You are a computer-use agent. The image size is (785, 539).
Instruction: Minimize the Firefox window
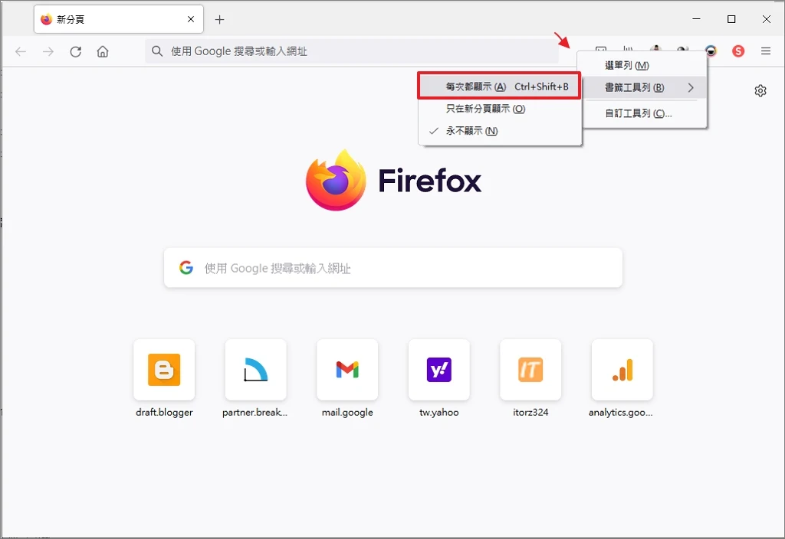pos(696,19)
